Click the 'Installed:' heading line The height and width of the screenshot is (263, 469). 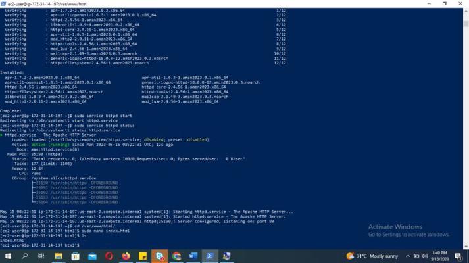[12, 72]
